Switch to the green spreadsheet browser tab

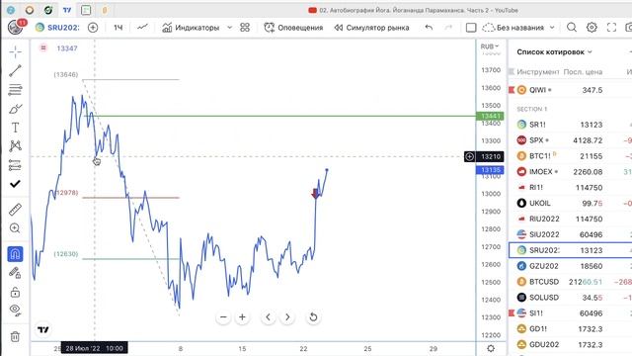[86, 10]
